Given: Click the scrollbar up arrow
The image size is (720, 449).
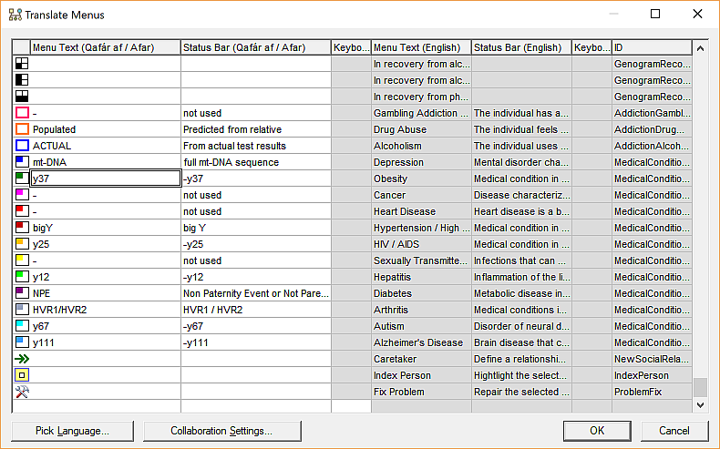Looking at the screenshot, I should pyautogui.click(x=700, y=48).
